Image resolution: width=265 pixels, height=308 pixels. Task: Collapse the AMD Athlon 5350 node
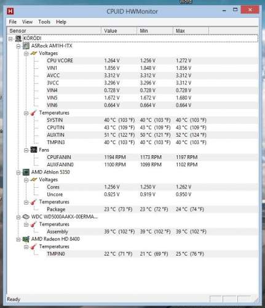[x=18, y=172]
